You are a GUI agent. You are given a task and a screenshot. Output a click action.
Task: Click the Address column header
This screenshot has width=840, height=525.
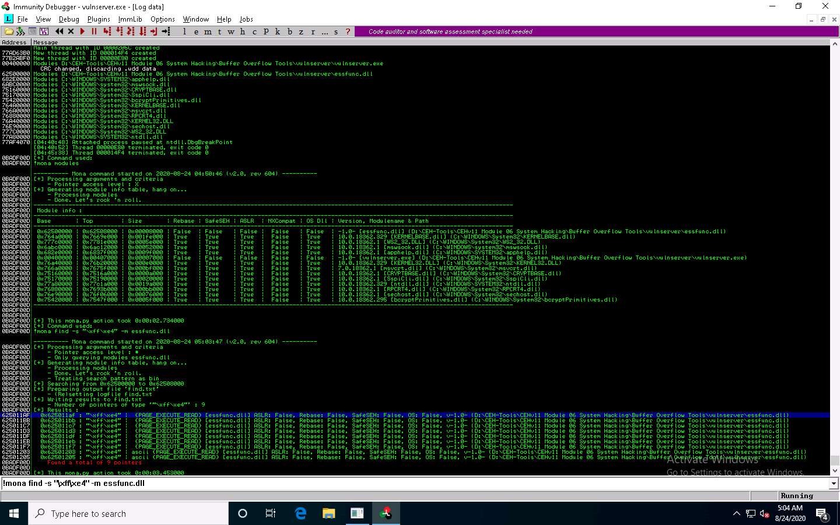[x=16, y=42]
